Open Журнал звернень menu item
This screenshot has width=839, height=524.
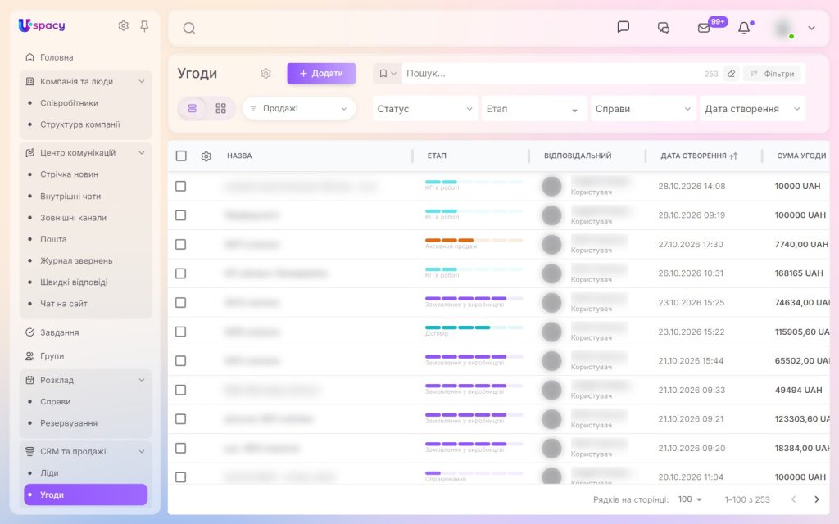[x=85, y=260]
